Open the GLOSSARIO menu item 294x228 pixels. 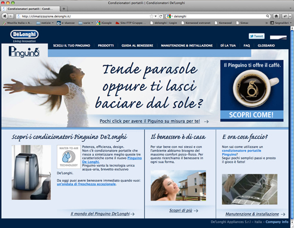click(x=266, y=45)
